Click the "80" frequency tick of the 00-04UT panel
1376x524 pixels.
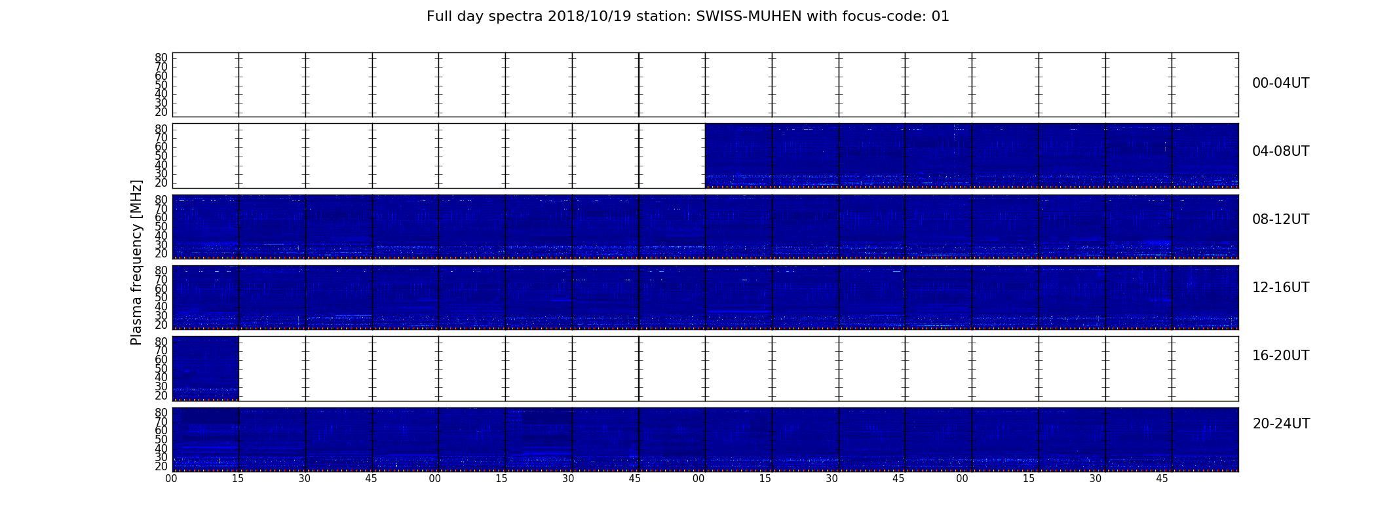pyautogui.click(x=161, y=58)
